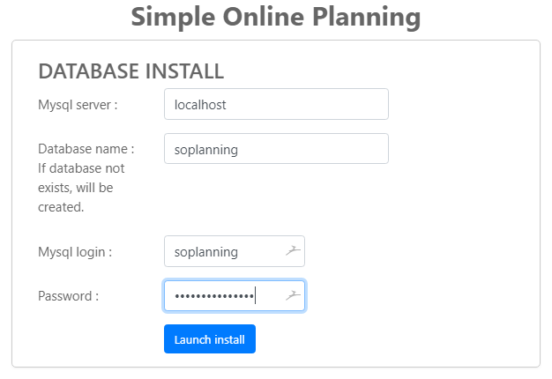Image resolution: width=552 pixels, height=379 pixels.
Task: Click the word "Planning" in the page title
Action: [358, 17]
